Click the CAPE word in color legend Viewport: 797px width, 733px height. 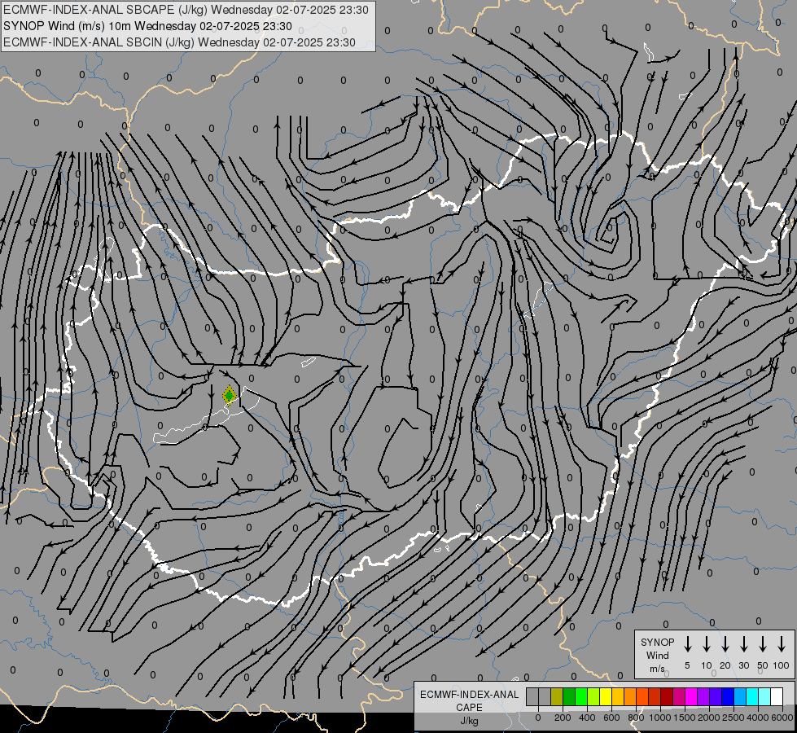pos(469,708)
